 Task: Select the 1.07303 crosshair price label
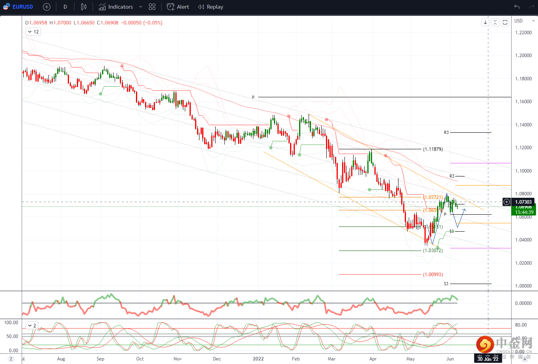tap(524, 202)
